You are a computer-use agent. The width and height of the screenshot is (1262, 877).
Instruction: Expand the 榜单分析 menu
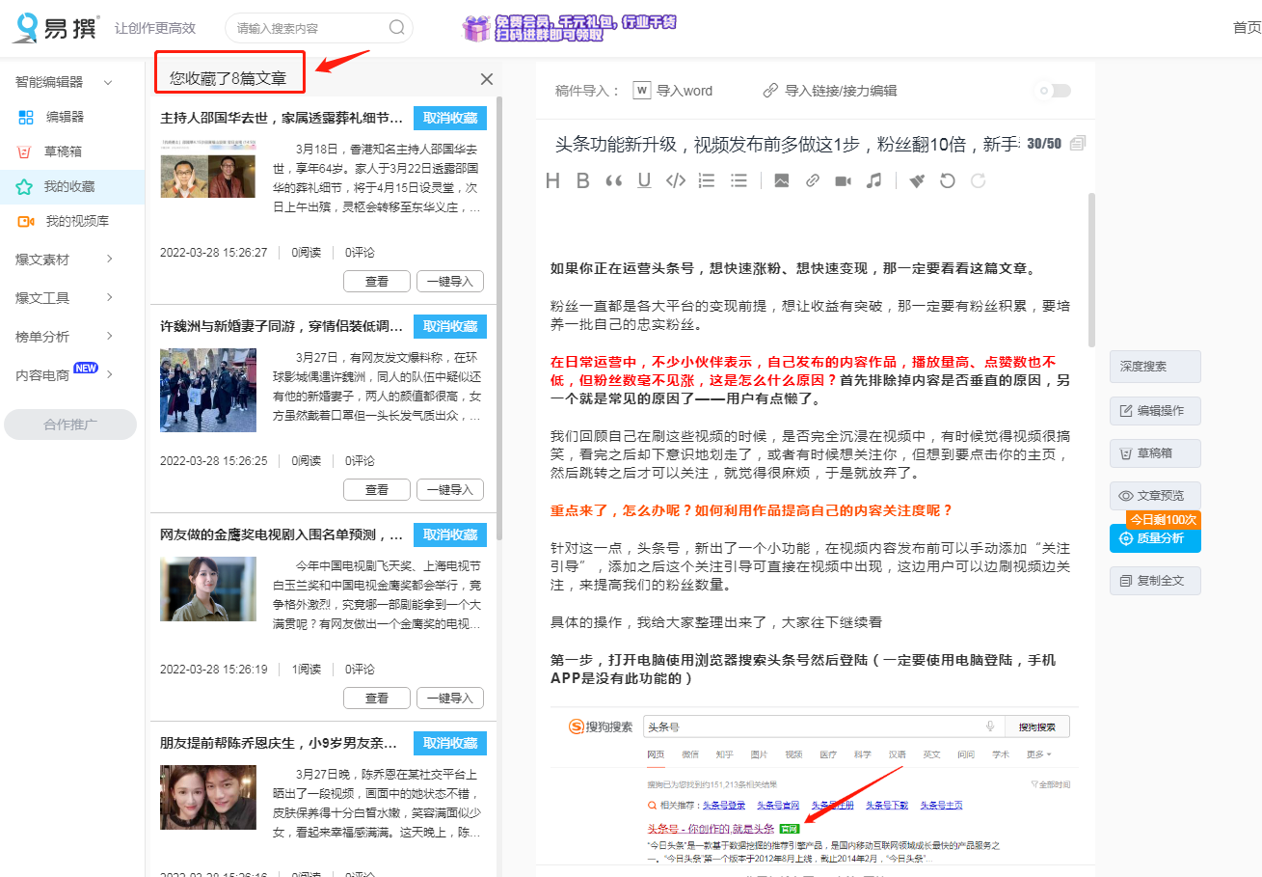pos(109,336)
